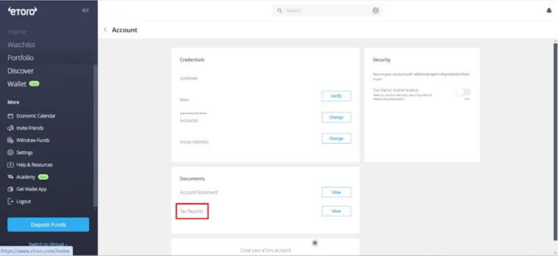
Task: Go back using the Account chevron
Action: coord(105,30)
